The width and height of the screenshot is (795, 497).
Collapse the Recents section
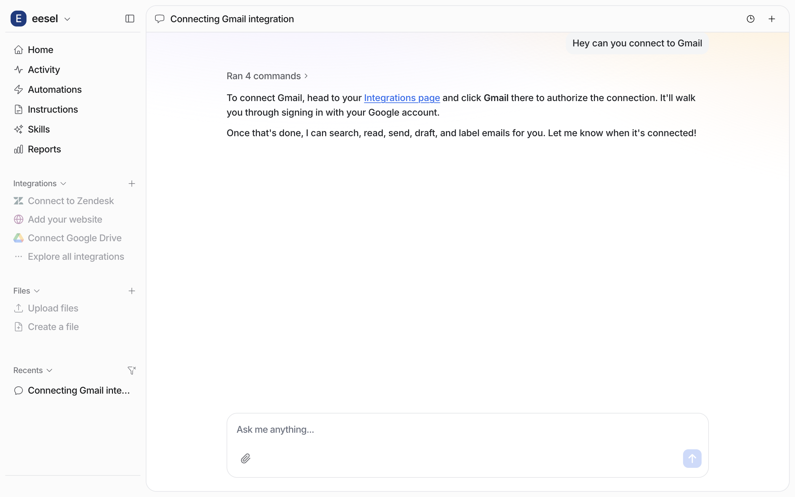(x=33, y=370)
